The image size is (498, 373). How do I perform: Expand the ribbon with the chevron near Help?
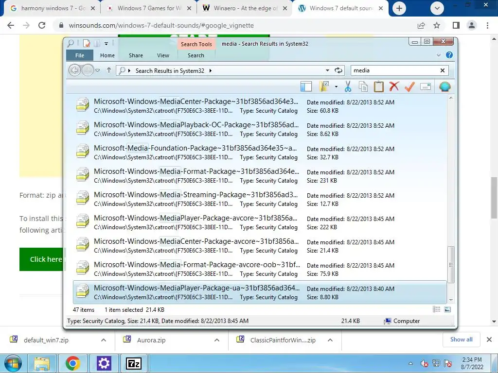(x=439, y=55)
